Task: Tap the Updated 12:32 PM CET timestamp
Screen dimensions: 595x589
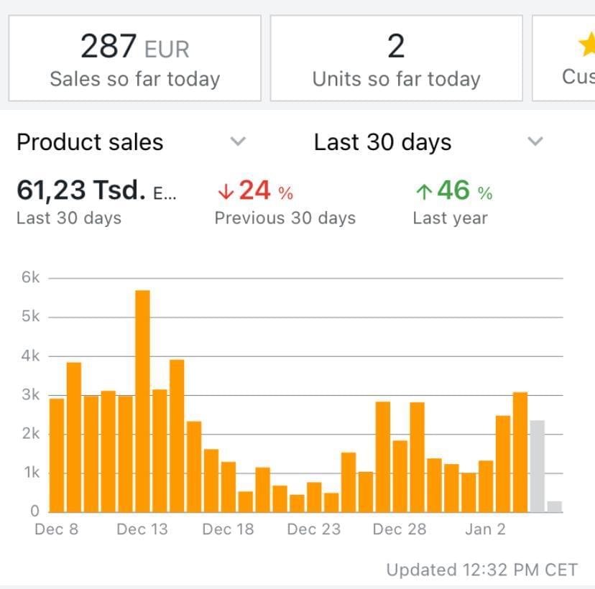Action: tap(481, 570)
